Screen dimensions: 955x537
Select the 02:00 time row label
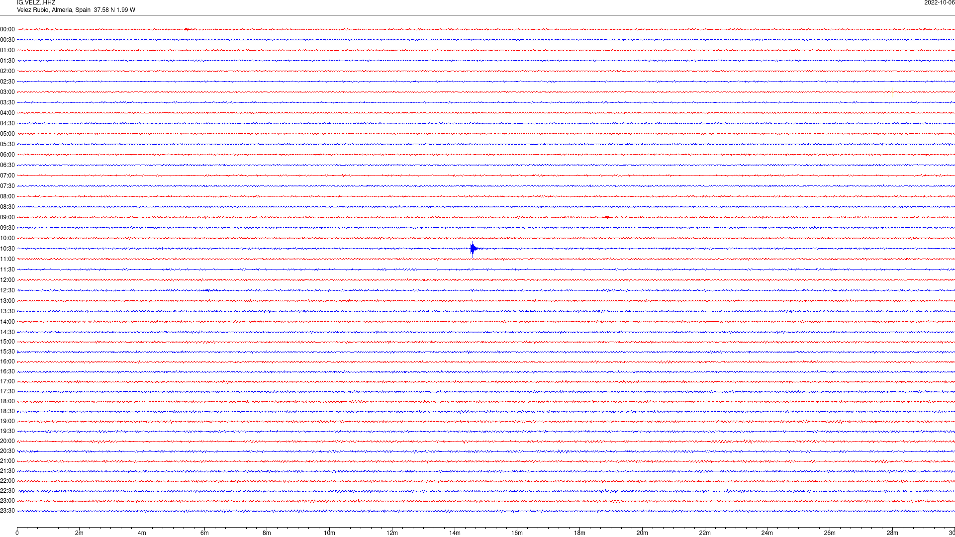pyautogui.click(x=7, y=71)
